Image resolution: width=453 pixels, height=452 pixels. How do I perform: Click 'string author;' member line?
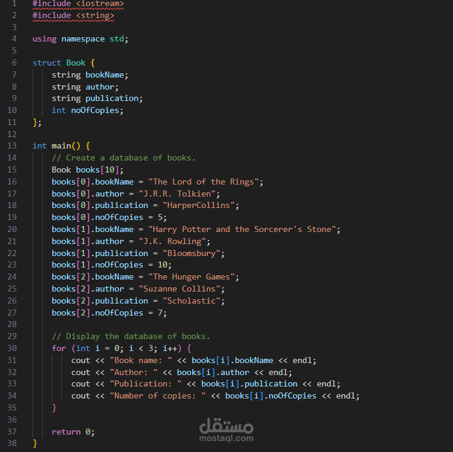pyautogui.click(x=85, y=87)
